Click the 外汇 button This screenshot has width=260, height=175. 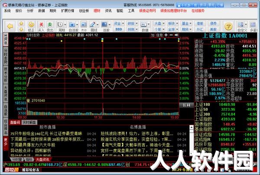[x=200, y=29]
